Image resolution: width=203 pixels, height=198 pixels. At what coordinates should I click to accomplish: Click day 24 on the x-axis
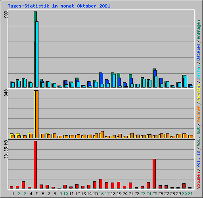(149, 194)
